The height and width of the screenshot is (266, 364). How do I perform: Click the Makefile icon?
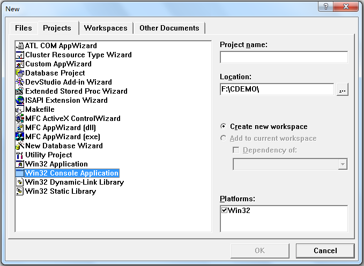[x=20, y=109]
